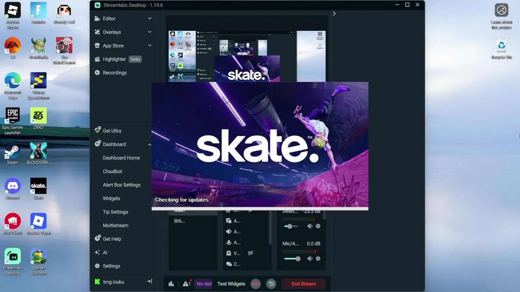This screenshot has height=292, width=520.
Task: Select the 2XKO desktop icon
Action: click(38, 119)
